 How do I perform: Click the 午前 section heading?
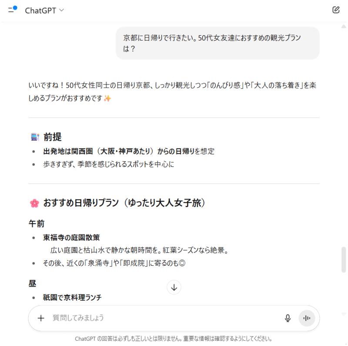click(37, 224)
